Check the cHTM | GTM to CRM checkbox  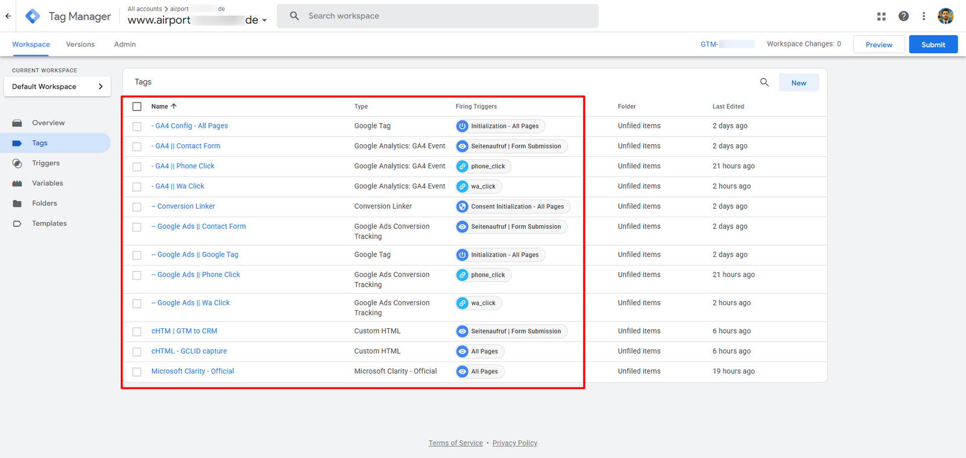[x=137, y=332]
